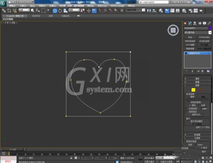Switch to the Motion command panel

200,23
